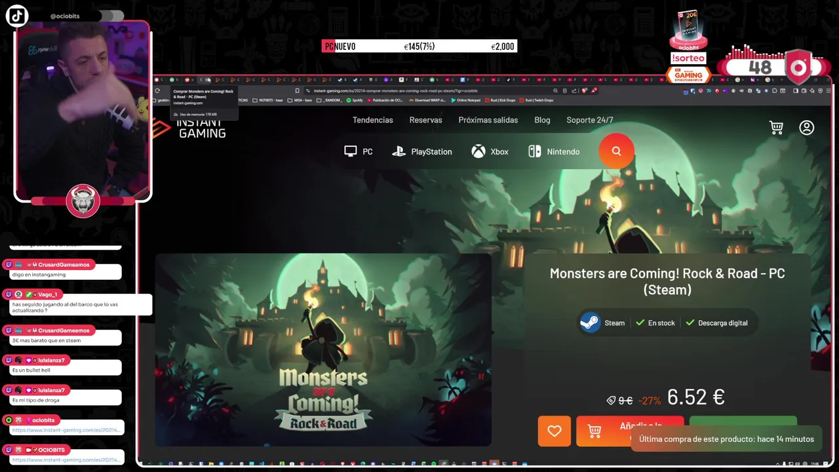Click the last purchase notification toast

(726, 439)
